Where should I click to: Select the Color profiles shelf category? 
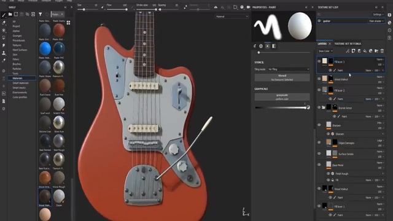20,97
